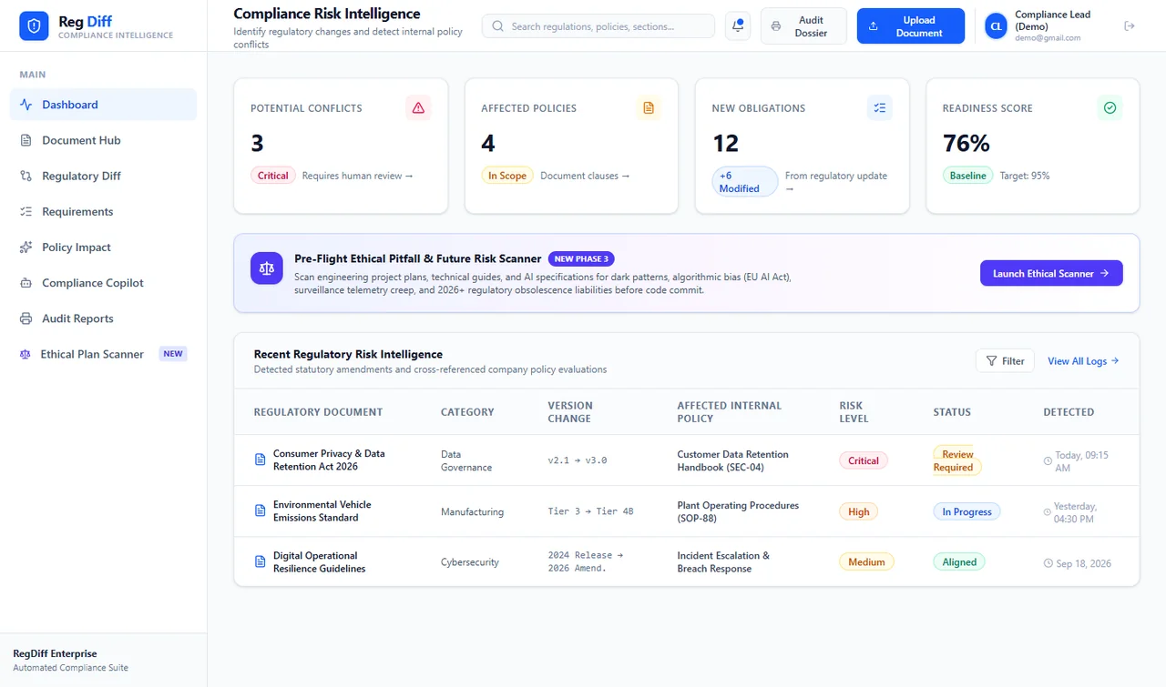Click the clock icon beside Sep 18, 2026
The image size is (1166, 687).
pos(1048,563)
